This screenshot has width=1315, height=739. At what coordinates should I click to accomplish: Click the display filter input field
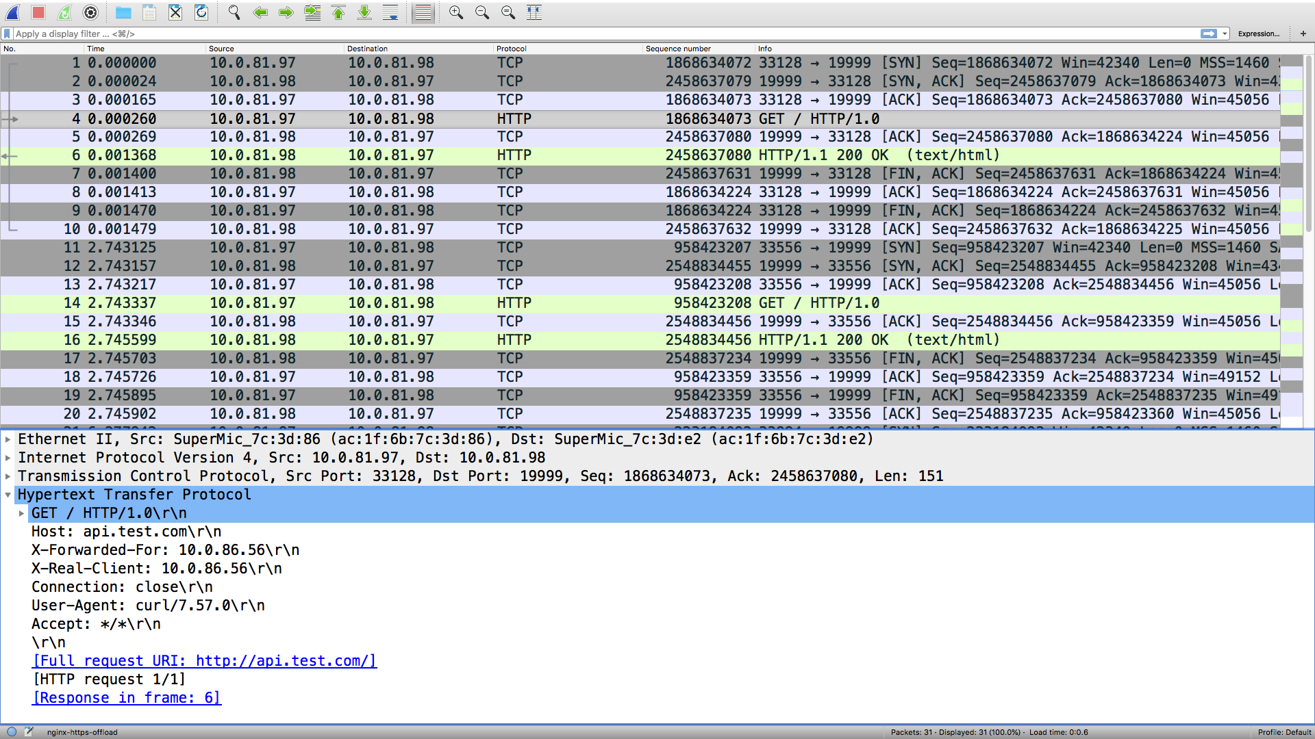(x=603, y=34)
